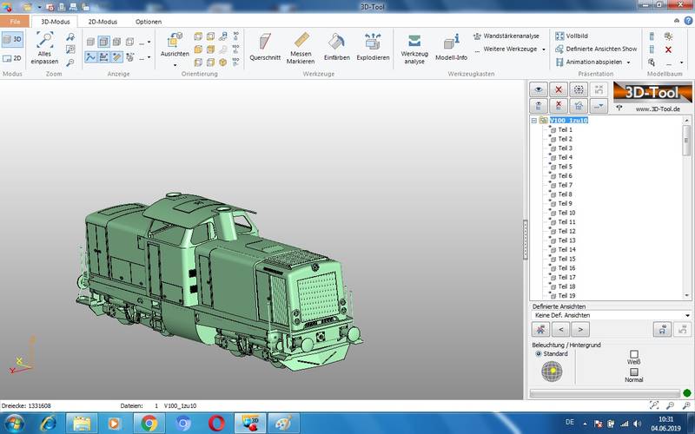Open Modell-Info

coord(451,48)
